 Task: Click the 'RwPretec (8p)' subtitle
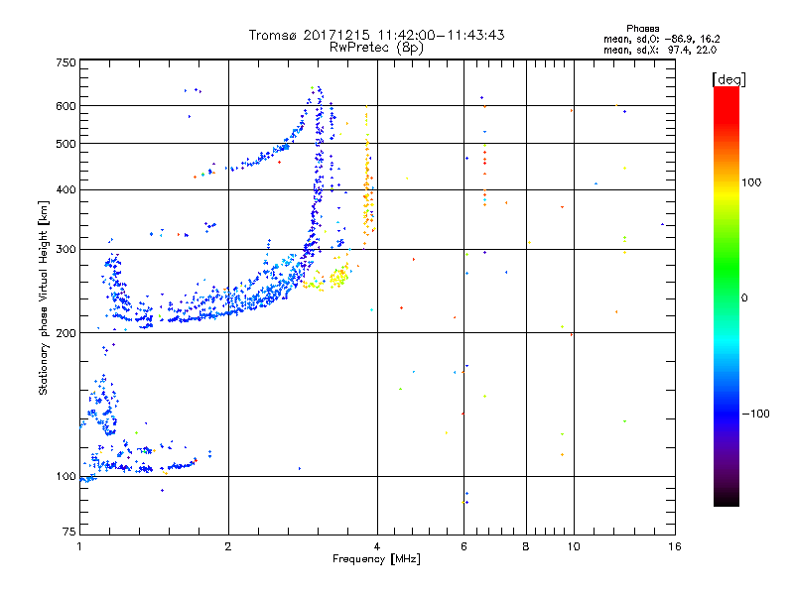pyautogui.click(x=376, y=48)
